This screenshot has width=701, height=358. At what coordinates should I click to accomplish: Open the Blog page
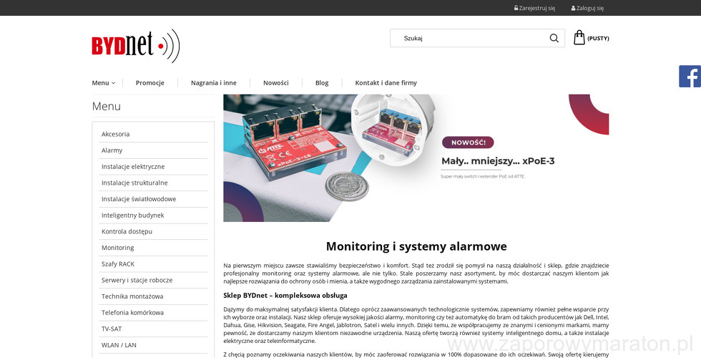click(x=322, y=83)
